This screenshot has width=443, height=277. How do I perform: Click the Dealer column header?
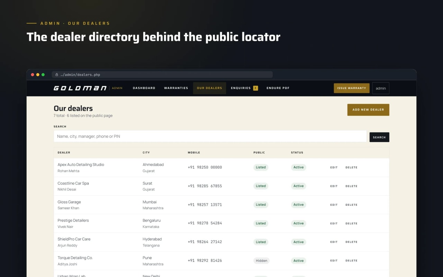[64, 153]
